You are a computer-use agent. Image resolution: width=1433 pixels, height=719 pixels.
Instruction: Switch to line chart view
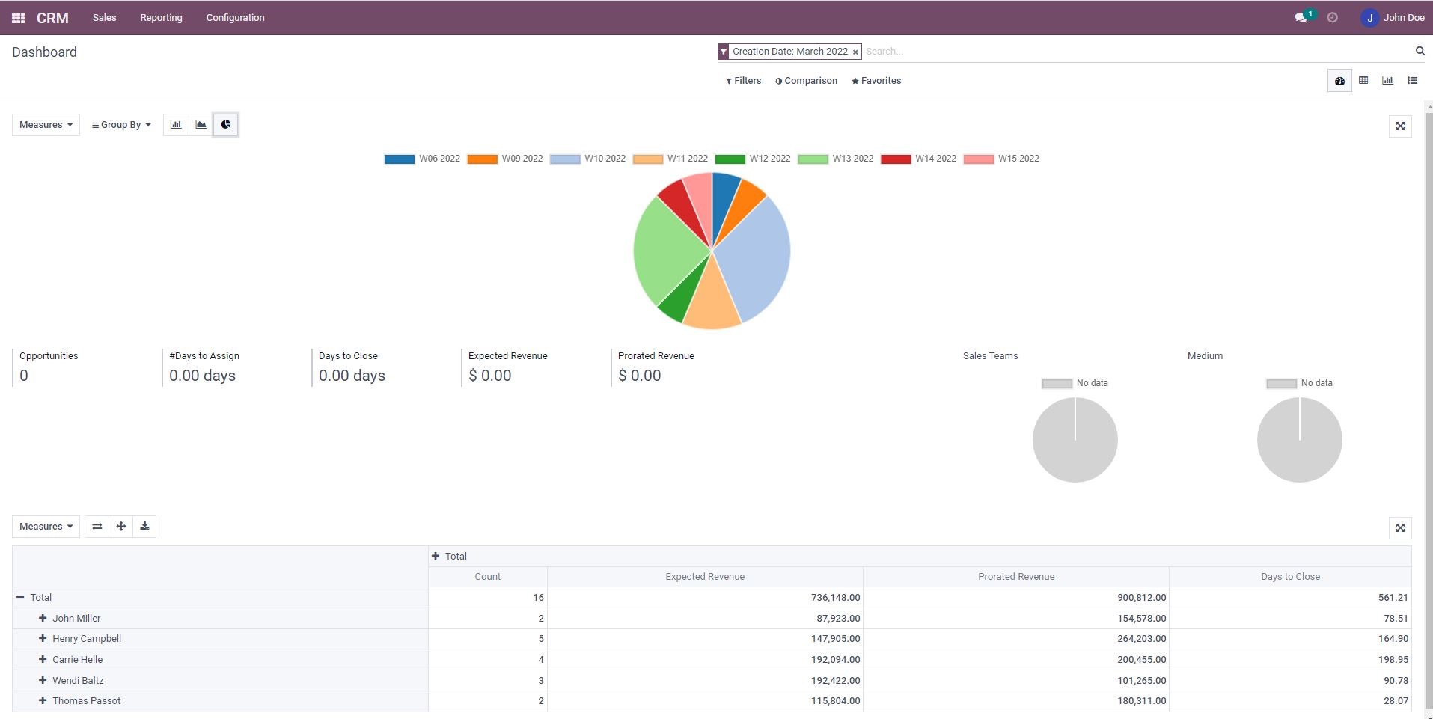point(201,125)
